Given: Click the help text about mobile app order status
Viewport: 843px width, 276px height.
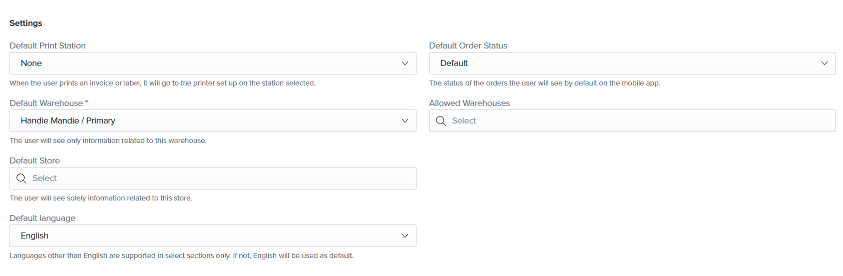Looking at the screenshot, I should tap(545, 83).
